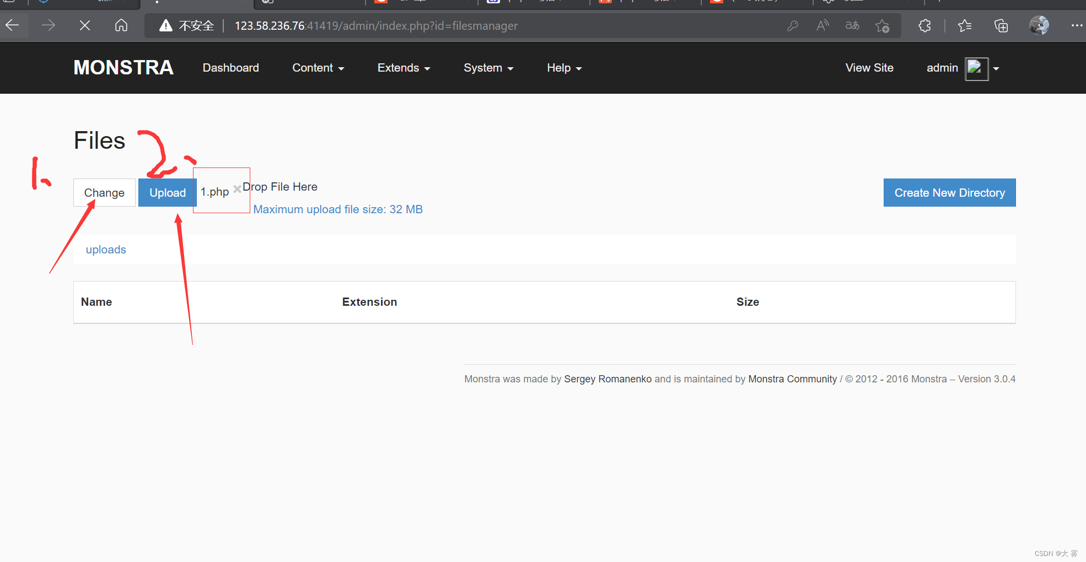This screenshot has height=562, width=1086.
Task: Open the favorites list icon
Action: pyautogui.click(x=965, y=25)
